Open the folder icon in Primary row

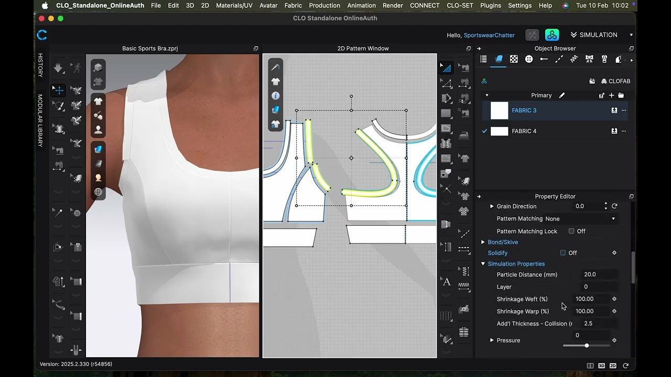point(621,95)
